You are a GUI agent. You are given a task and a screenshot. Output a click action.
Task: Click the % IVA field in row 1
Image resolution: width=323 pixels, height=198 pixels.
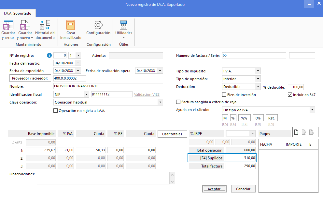pos(66,150)
